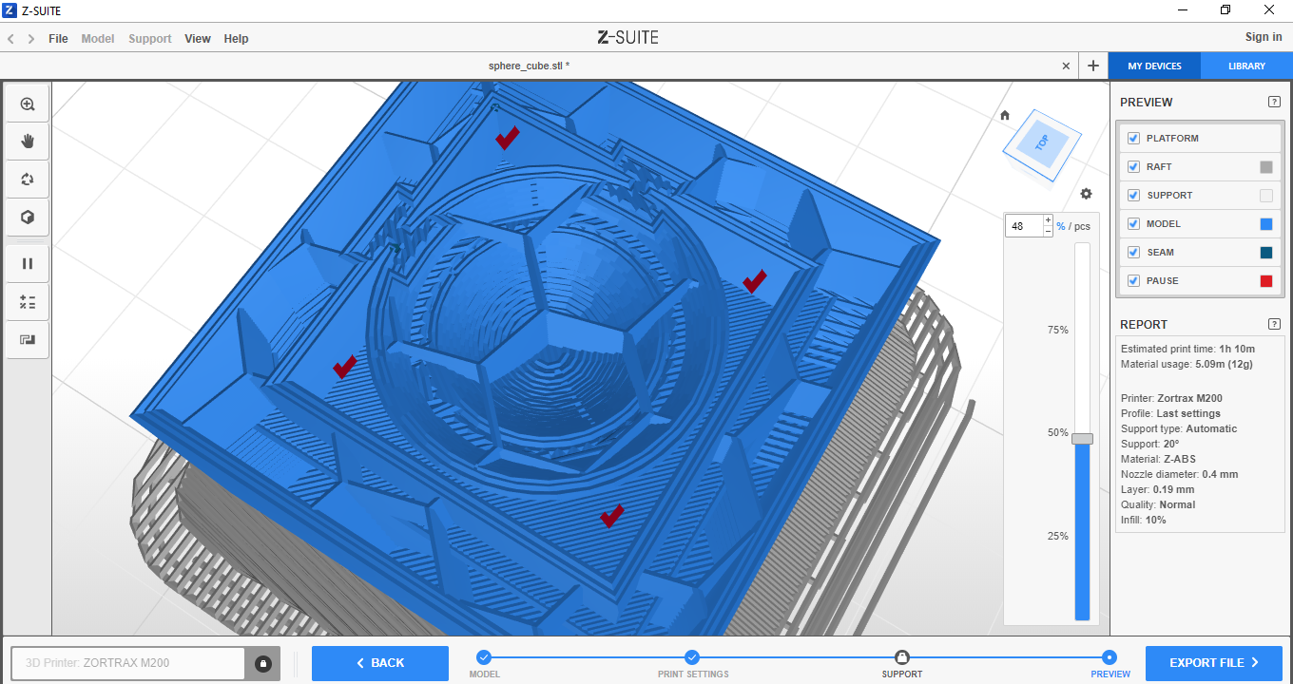Add a new tab with plus button
This screenshot has width=1293, height=684.
click(1093, 66)
